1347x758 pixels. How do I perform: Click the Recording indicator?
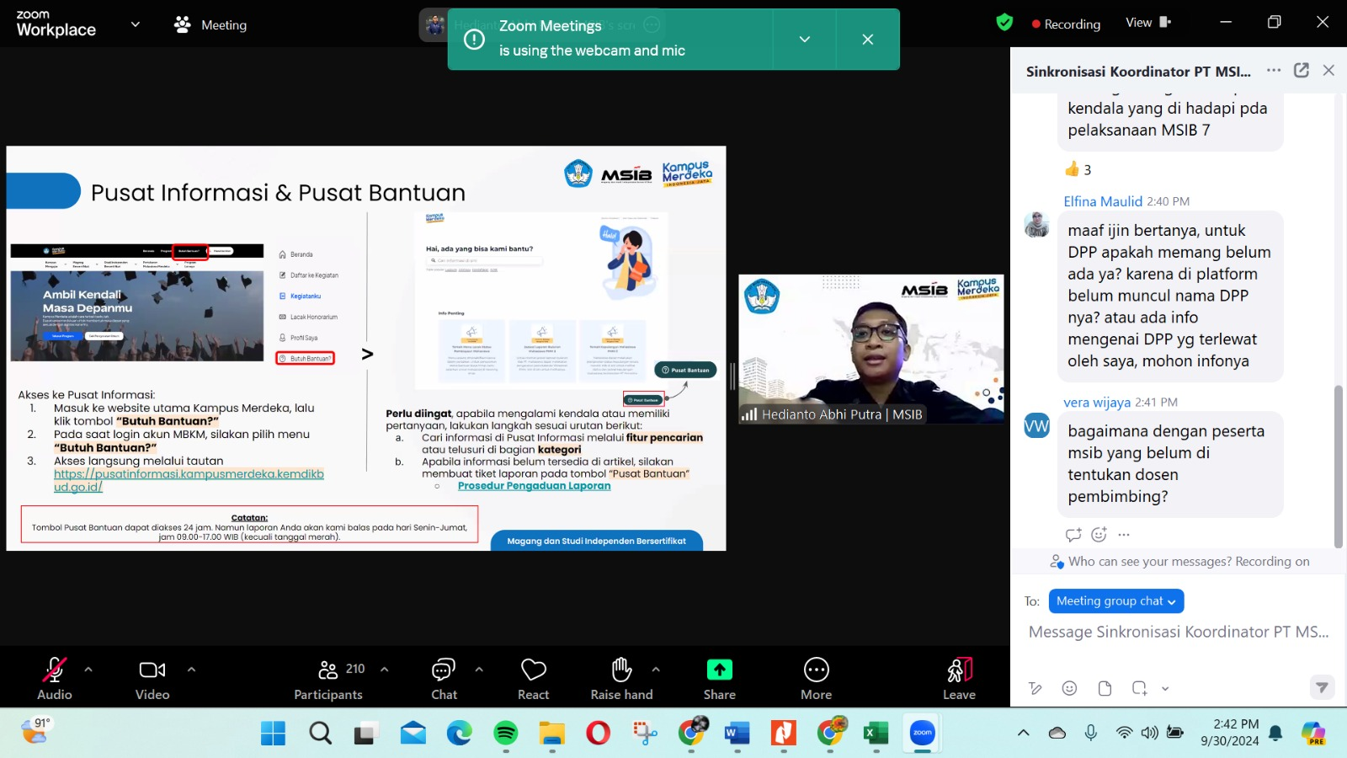1066,24
